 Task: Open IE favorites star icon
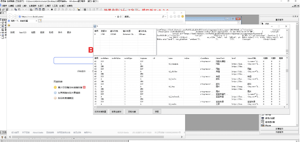pos(175,17)
